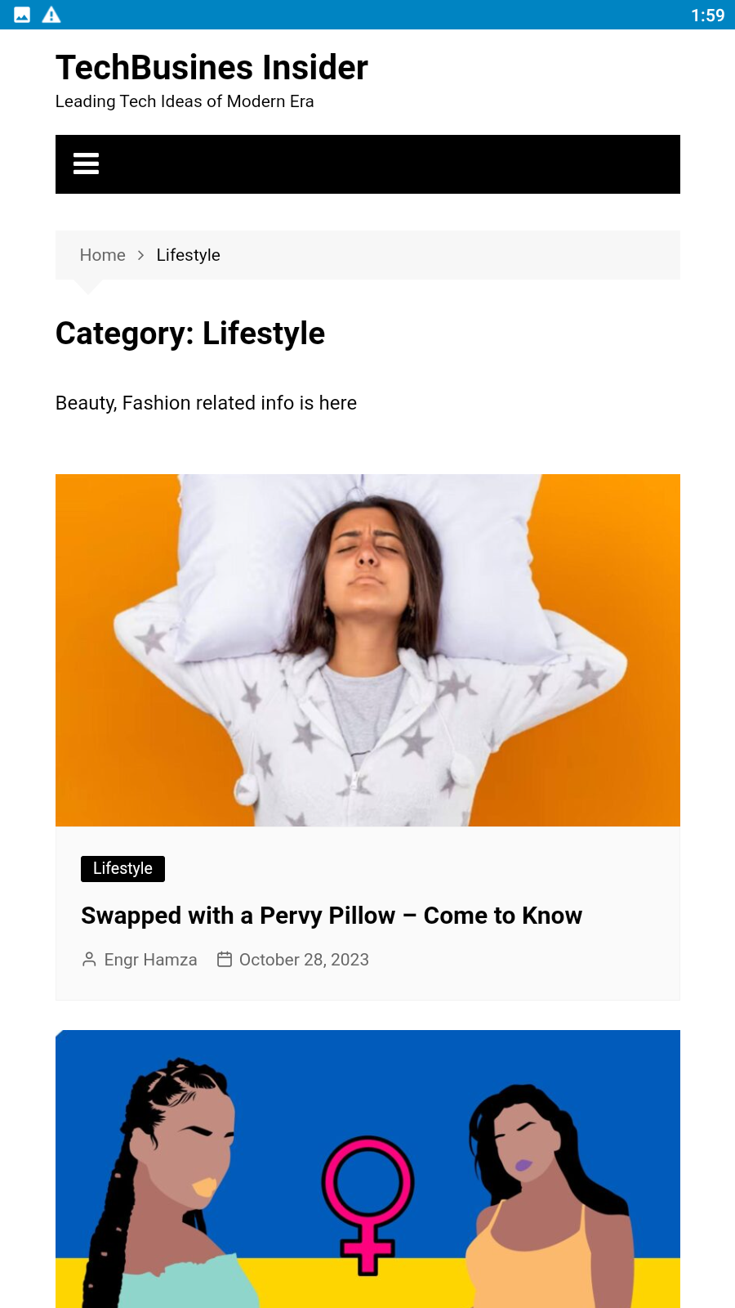The image size is (735, 1308).
Task: Tap the image notification icon in status bar
Action: point(22,15)
